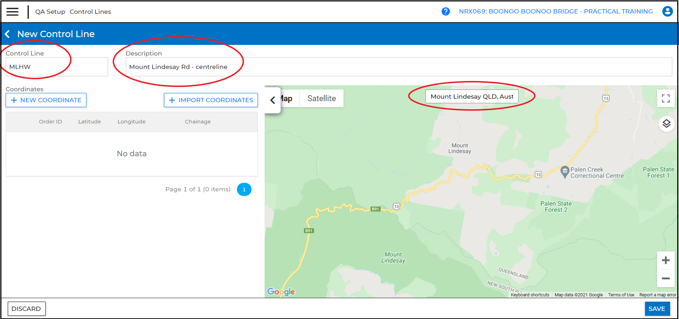Add a New Coordinate
This screenshot has width=679, height=319.
[x=46, y=100]
